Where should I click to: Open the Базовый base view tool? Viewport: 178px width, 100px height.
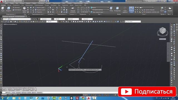tap(170, 9)
